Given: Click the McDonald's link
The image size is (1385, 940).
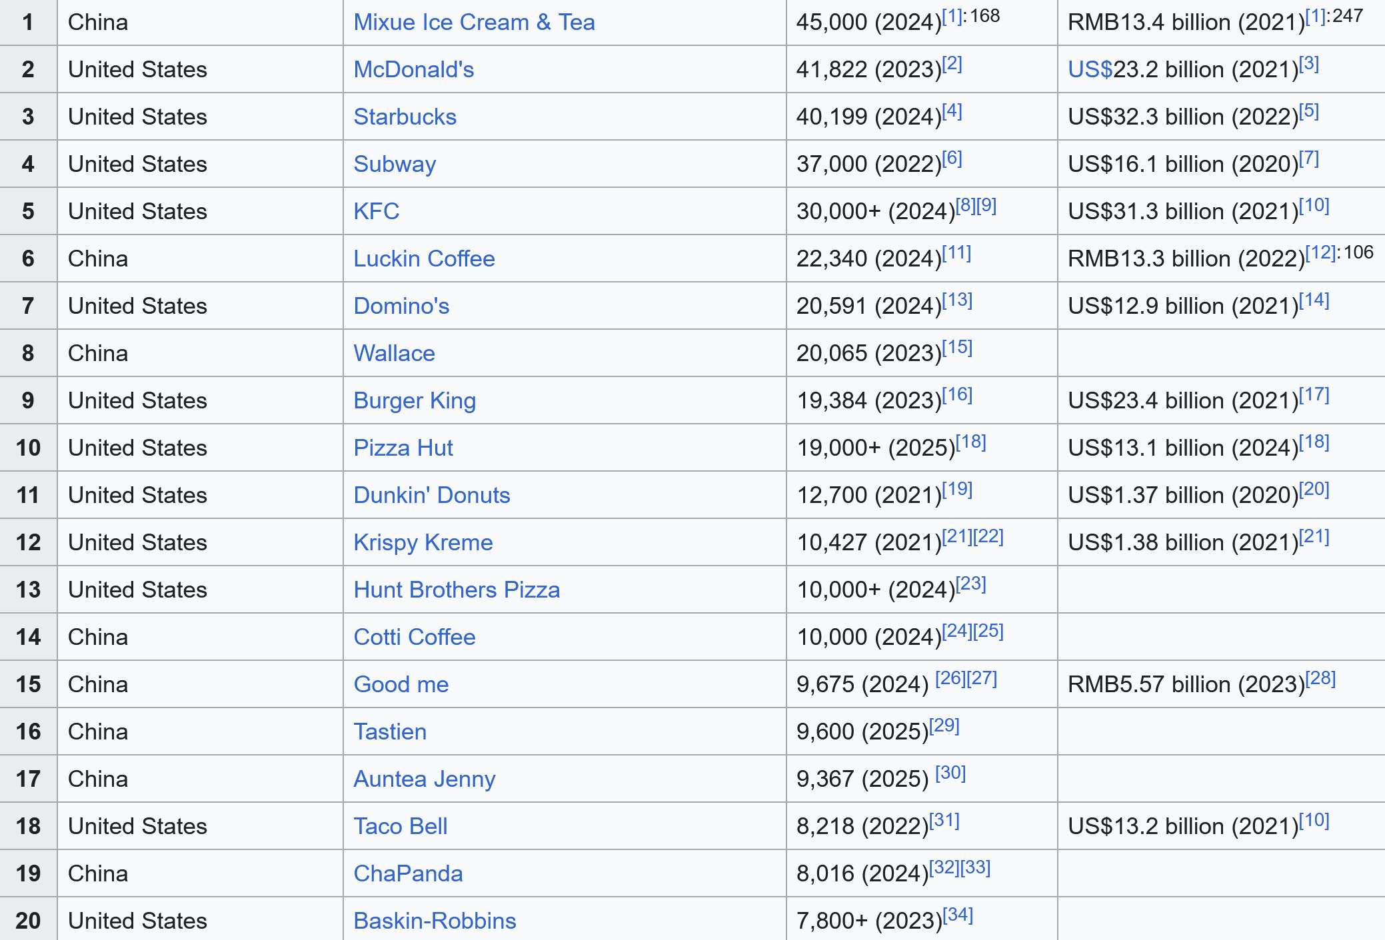Looking at the screenshot, I should (413, 69).
